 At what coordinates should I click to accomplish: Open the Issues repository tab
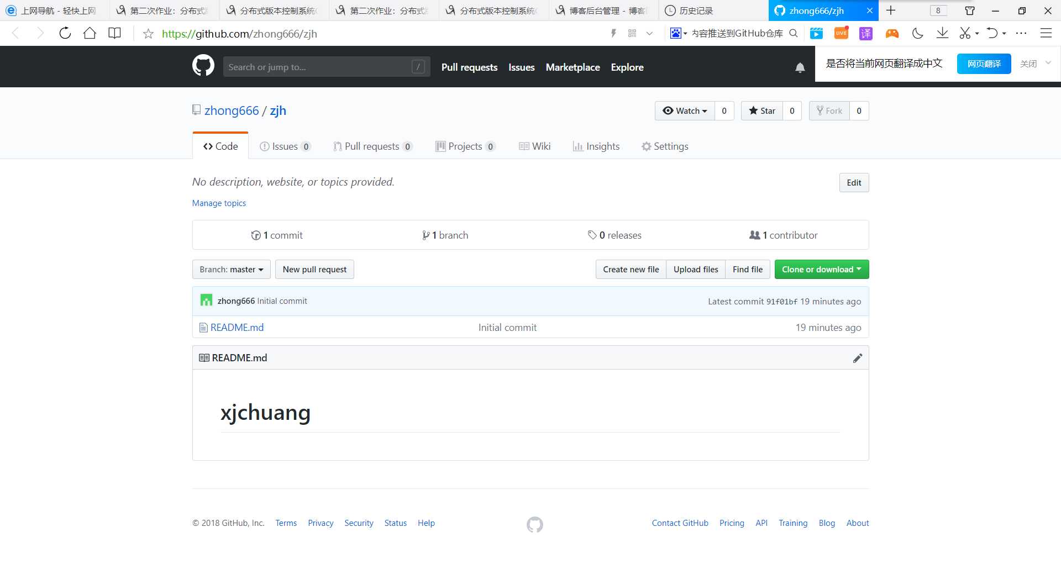tap(285, 146)
